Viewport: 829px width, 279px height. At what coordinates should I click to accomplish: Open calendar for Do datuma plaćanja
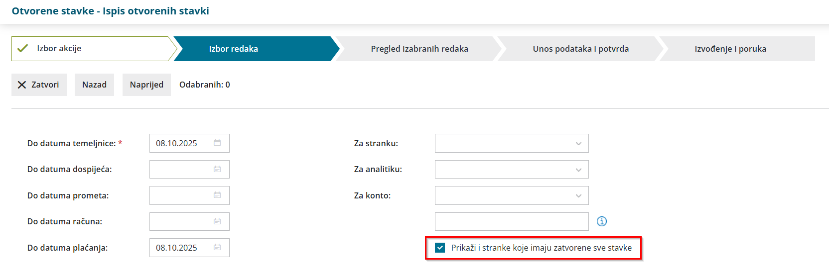[217, 247]
